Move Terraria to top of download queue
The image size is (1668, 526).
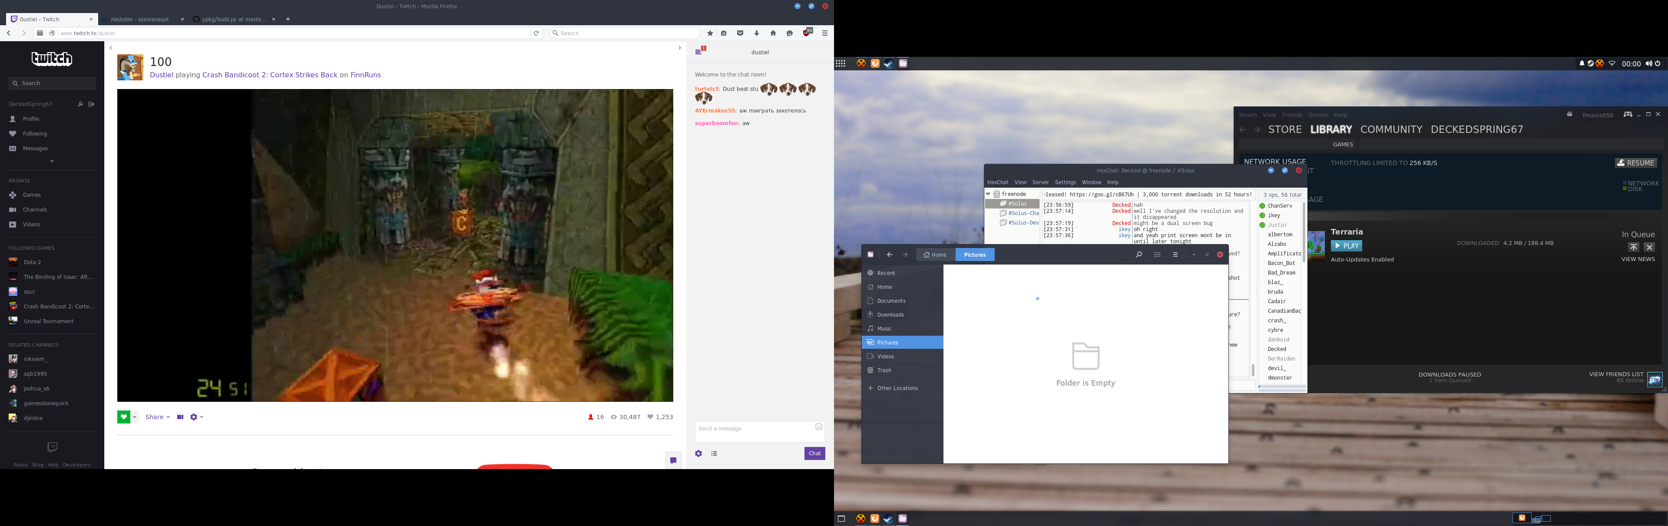[1633, 248]
